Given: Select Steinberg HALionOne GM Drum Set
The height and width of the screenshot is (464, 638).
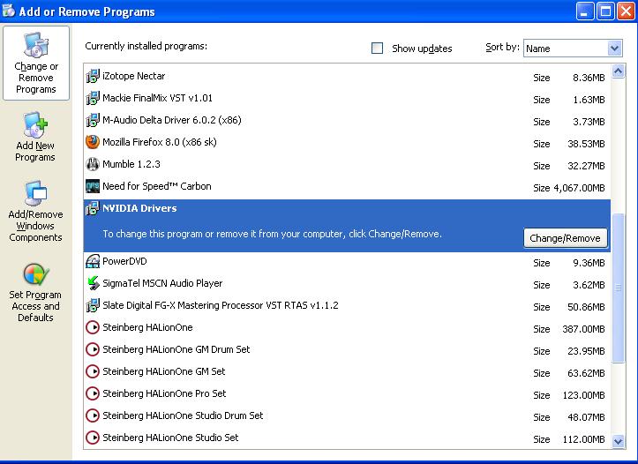Looking at the screenshot, I should tap(347, 349).
